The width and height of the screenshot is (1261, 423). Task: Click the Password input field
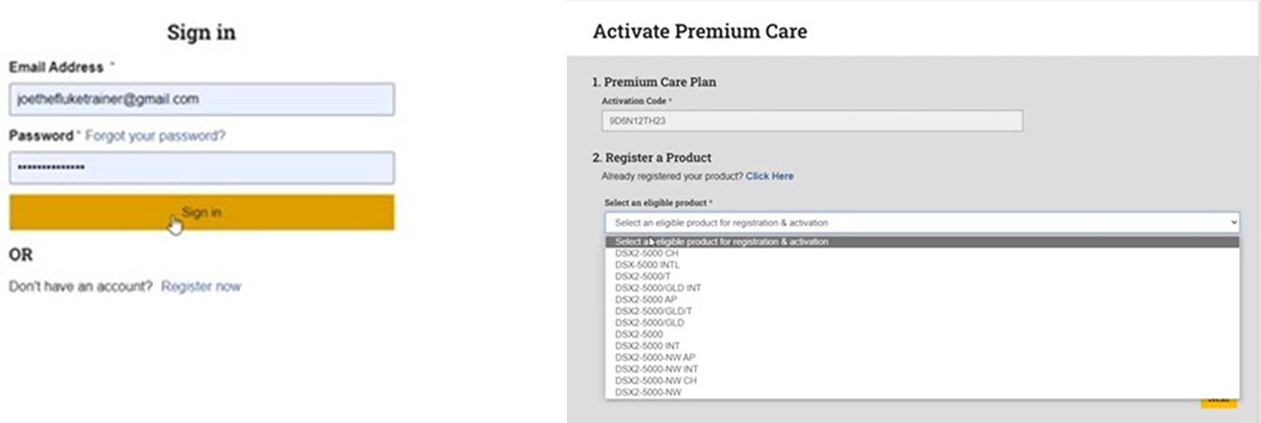(x=201, y=169)
